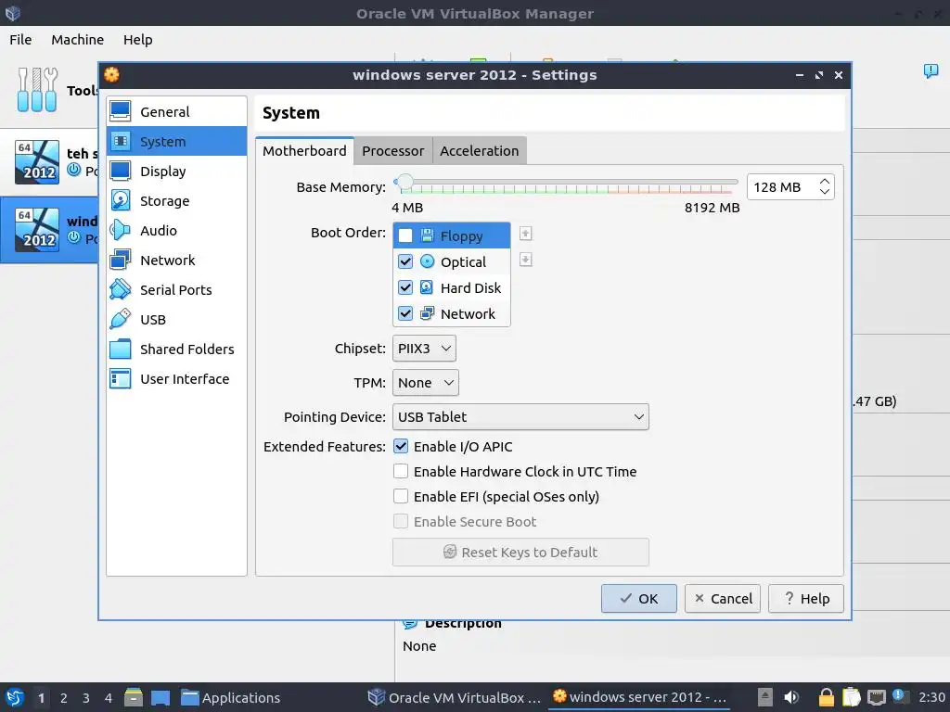Open Storage settings disk icon
Screen dimensions: 950x712
click(x=120, y=200)
